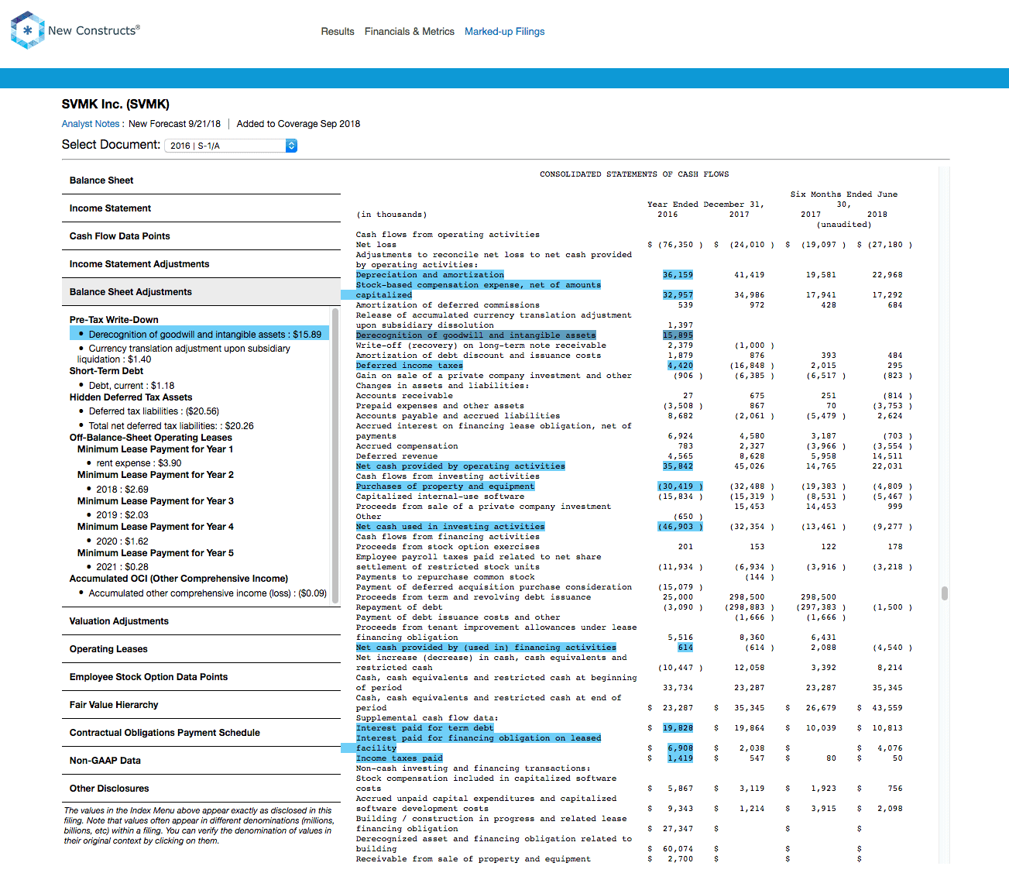Click highlighted Interest paid for term debt

point(424,728)
